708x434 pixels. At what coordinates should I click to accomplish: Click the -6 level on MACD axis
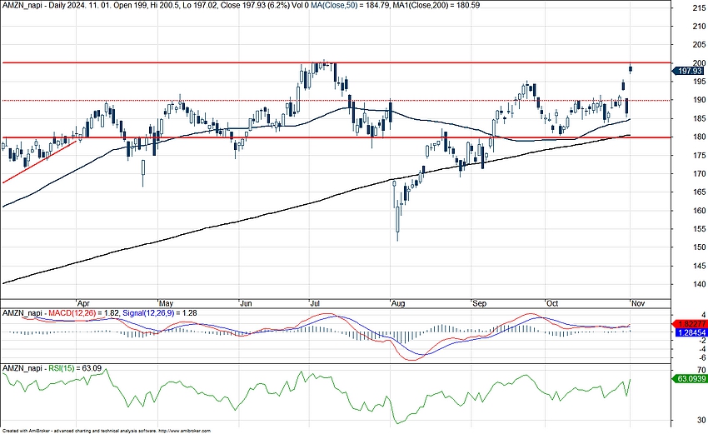[x=702, y=358]
